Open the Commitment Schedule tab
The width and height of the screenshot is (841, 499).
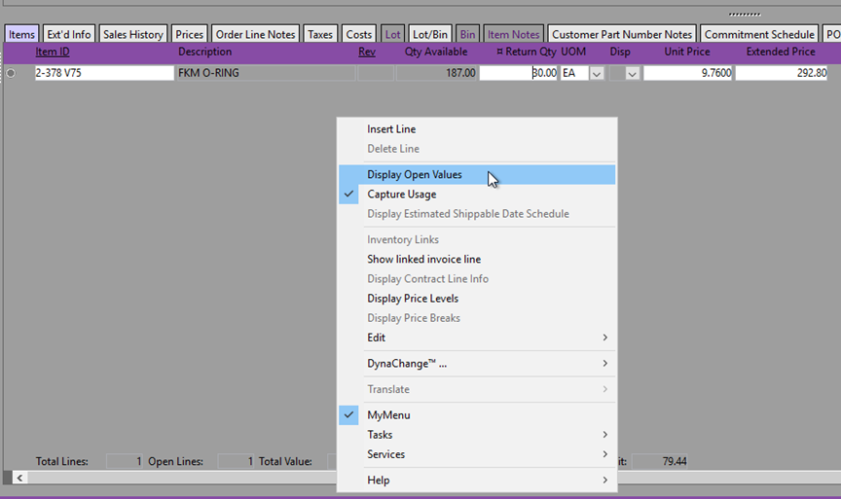[x=758, y=34]
